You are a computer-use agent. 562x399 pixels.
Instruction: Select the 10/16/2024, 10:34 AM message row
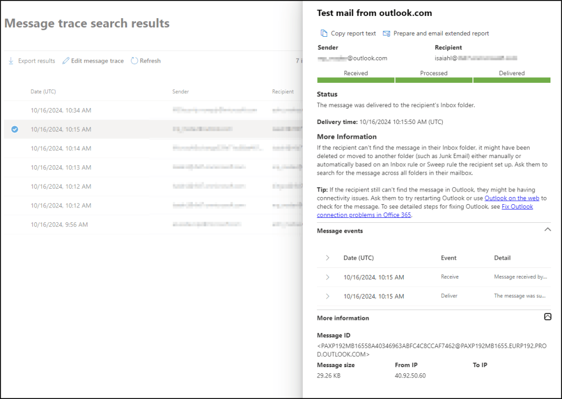[x=60, y=110]
